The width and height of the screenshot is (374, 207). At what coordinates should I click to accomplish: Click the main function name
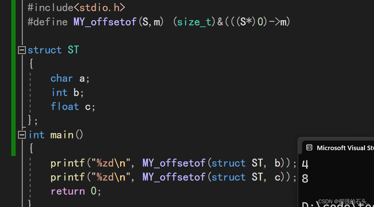62,135
